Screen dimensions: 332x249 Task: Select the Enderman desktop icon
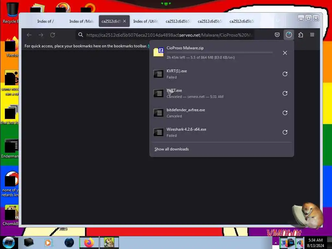pos(10,148)
